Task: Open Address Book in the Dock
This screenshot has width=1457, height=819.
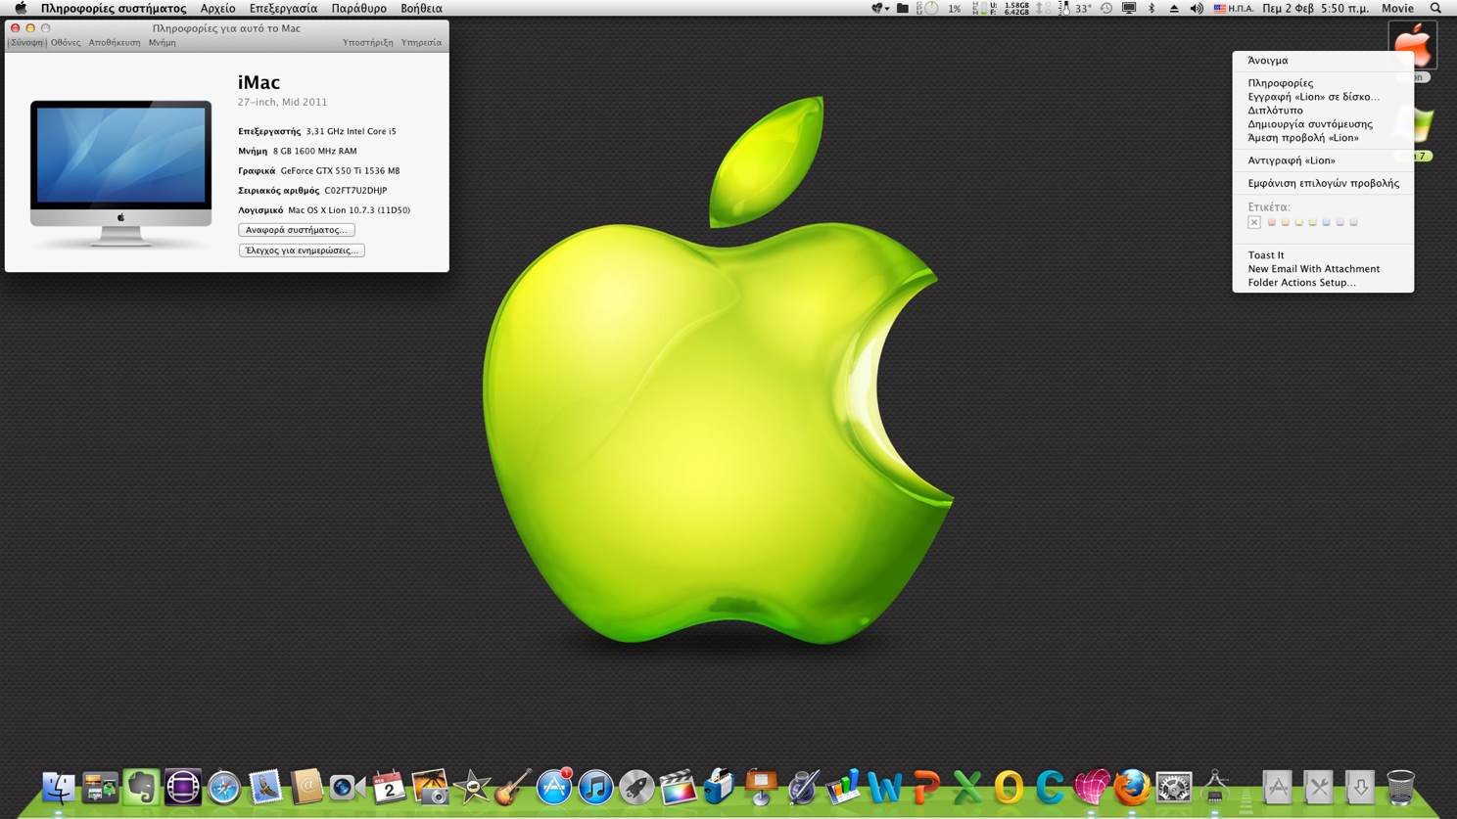Action: pos(306,788)
